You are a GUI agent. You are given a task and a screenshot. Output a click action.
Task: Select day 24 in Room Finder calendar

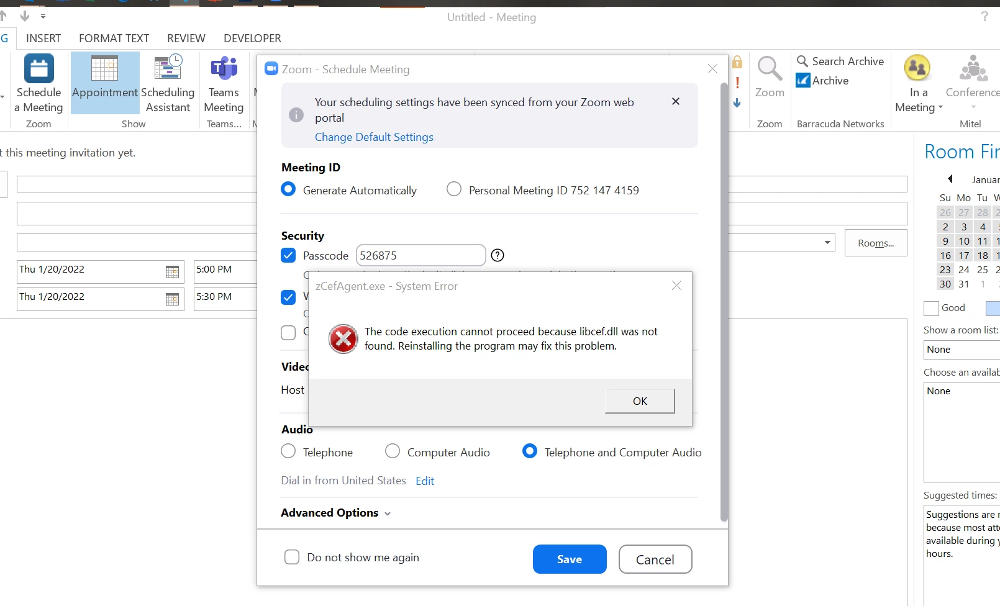click(964, 269)
